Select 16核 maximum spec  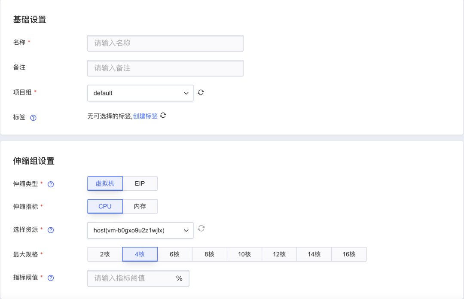point(349,254)
